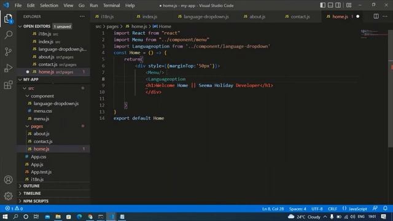
Task: Toggle primary side bar layout icon
Action: 323,6
